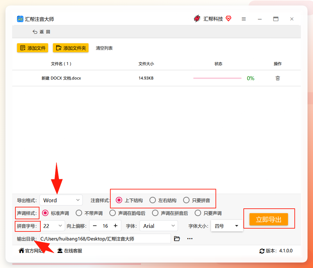Select the 标准声调 radio button
313x268 pixels.
(45, 213)
